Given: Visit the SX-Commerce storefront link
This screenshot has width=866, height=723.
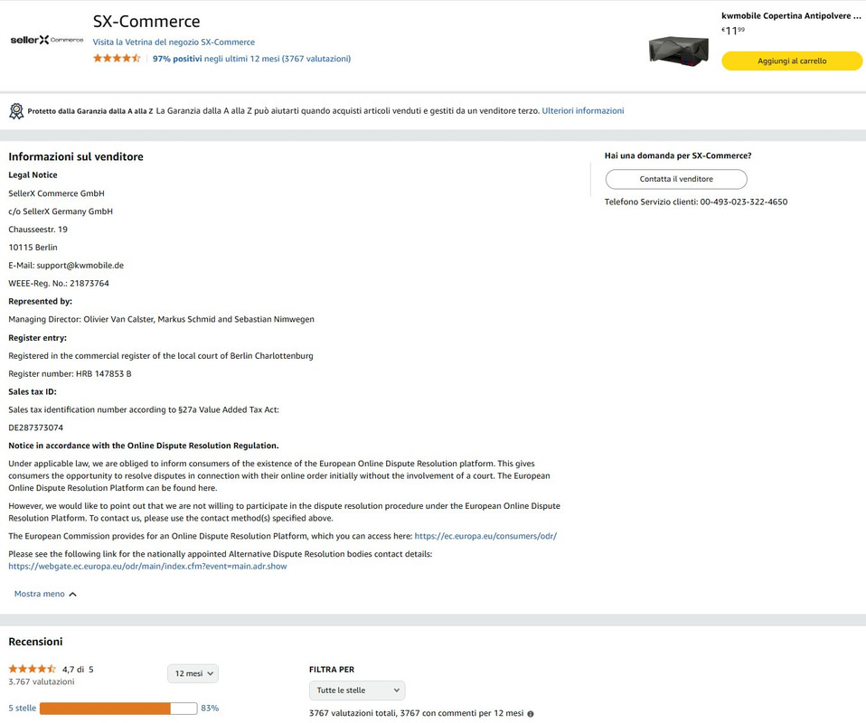Looking at the screenshot, I should click(x=174, y=42).
